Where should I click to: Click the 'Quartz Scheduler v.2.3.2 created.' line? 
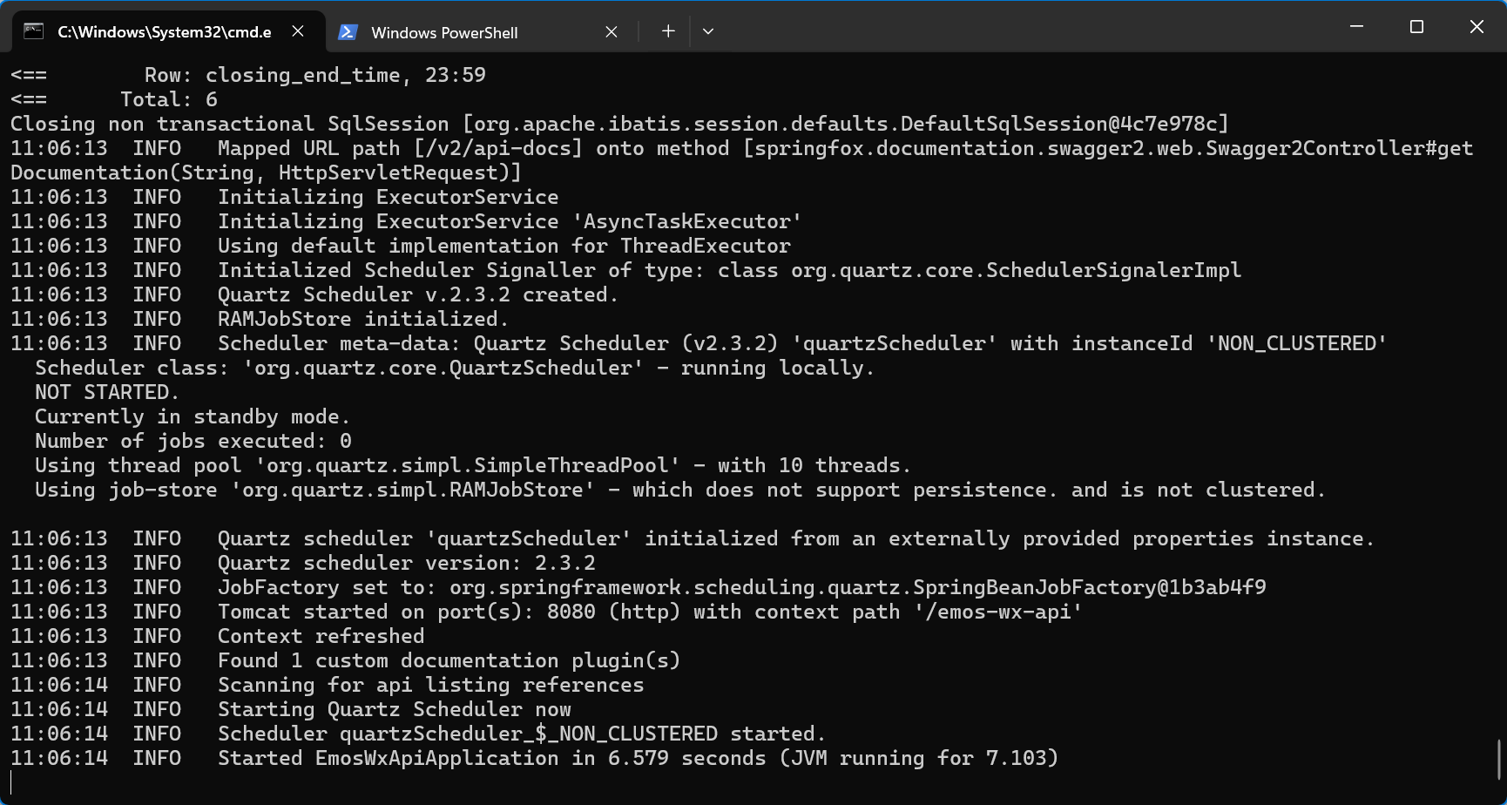click(417, 294)
